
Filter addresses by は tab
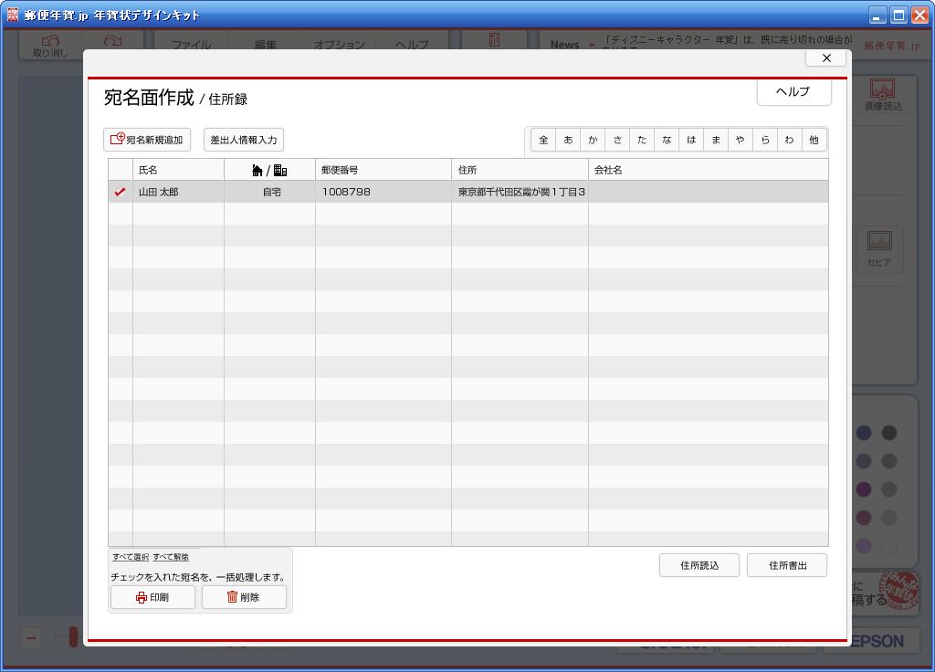click(691, 140)
